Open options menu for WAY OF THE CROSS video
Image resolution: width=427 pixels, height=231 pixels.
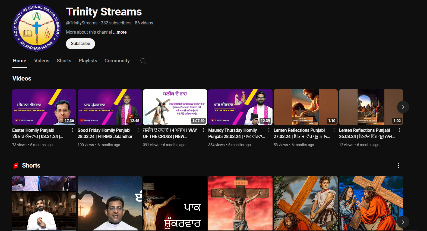pos(203,130)
